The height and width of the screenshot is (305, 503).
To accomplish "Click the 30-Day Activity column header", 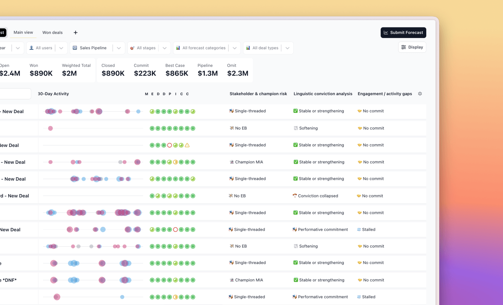I will [x=53, y=94].
